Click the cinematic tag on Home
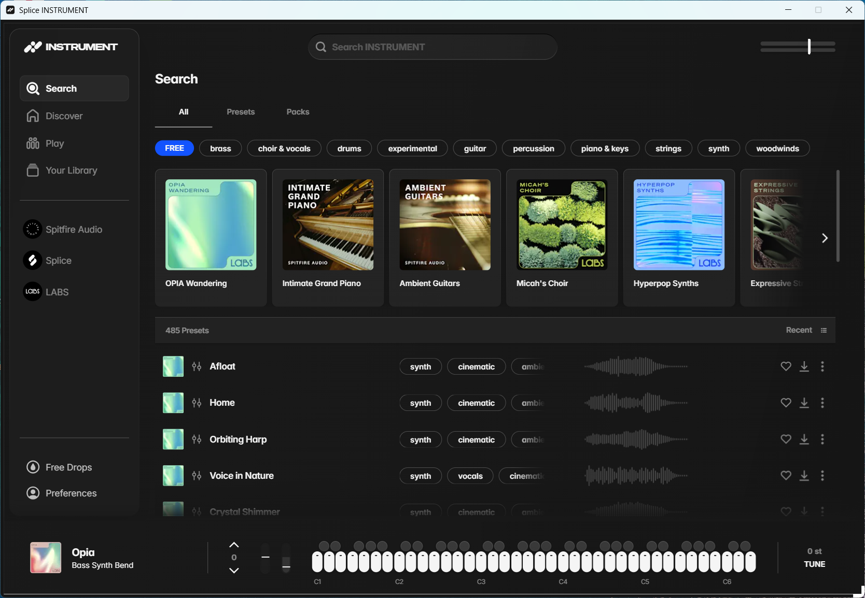865x598 pixels. 477,403
